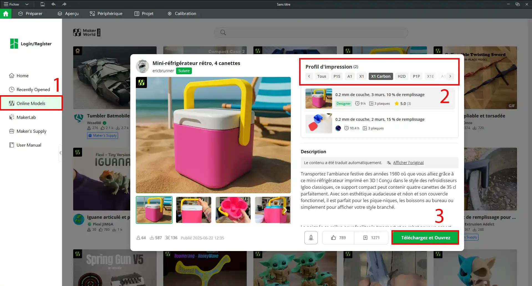Image resolution: width=532 pixels, height=286 pixels.
Task: Bookmark the model with the 1271 collect button
Action: tap(371, 238)
